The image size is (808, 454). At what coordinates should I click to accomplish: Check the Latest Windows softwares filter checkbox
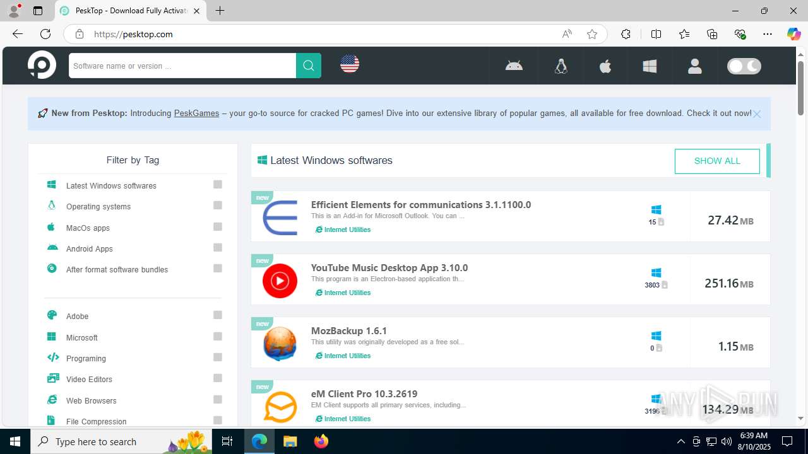click(x=218, y=185)
